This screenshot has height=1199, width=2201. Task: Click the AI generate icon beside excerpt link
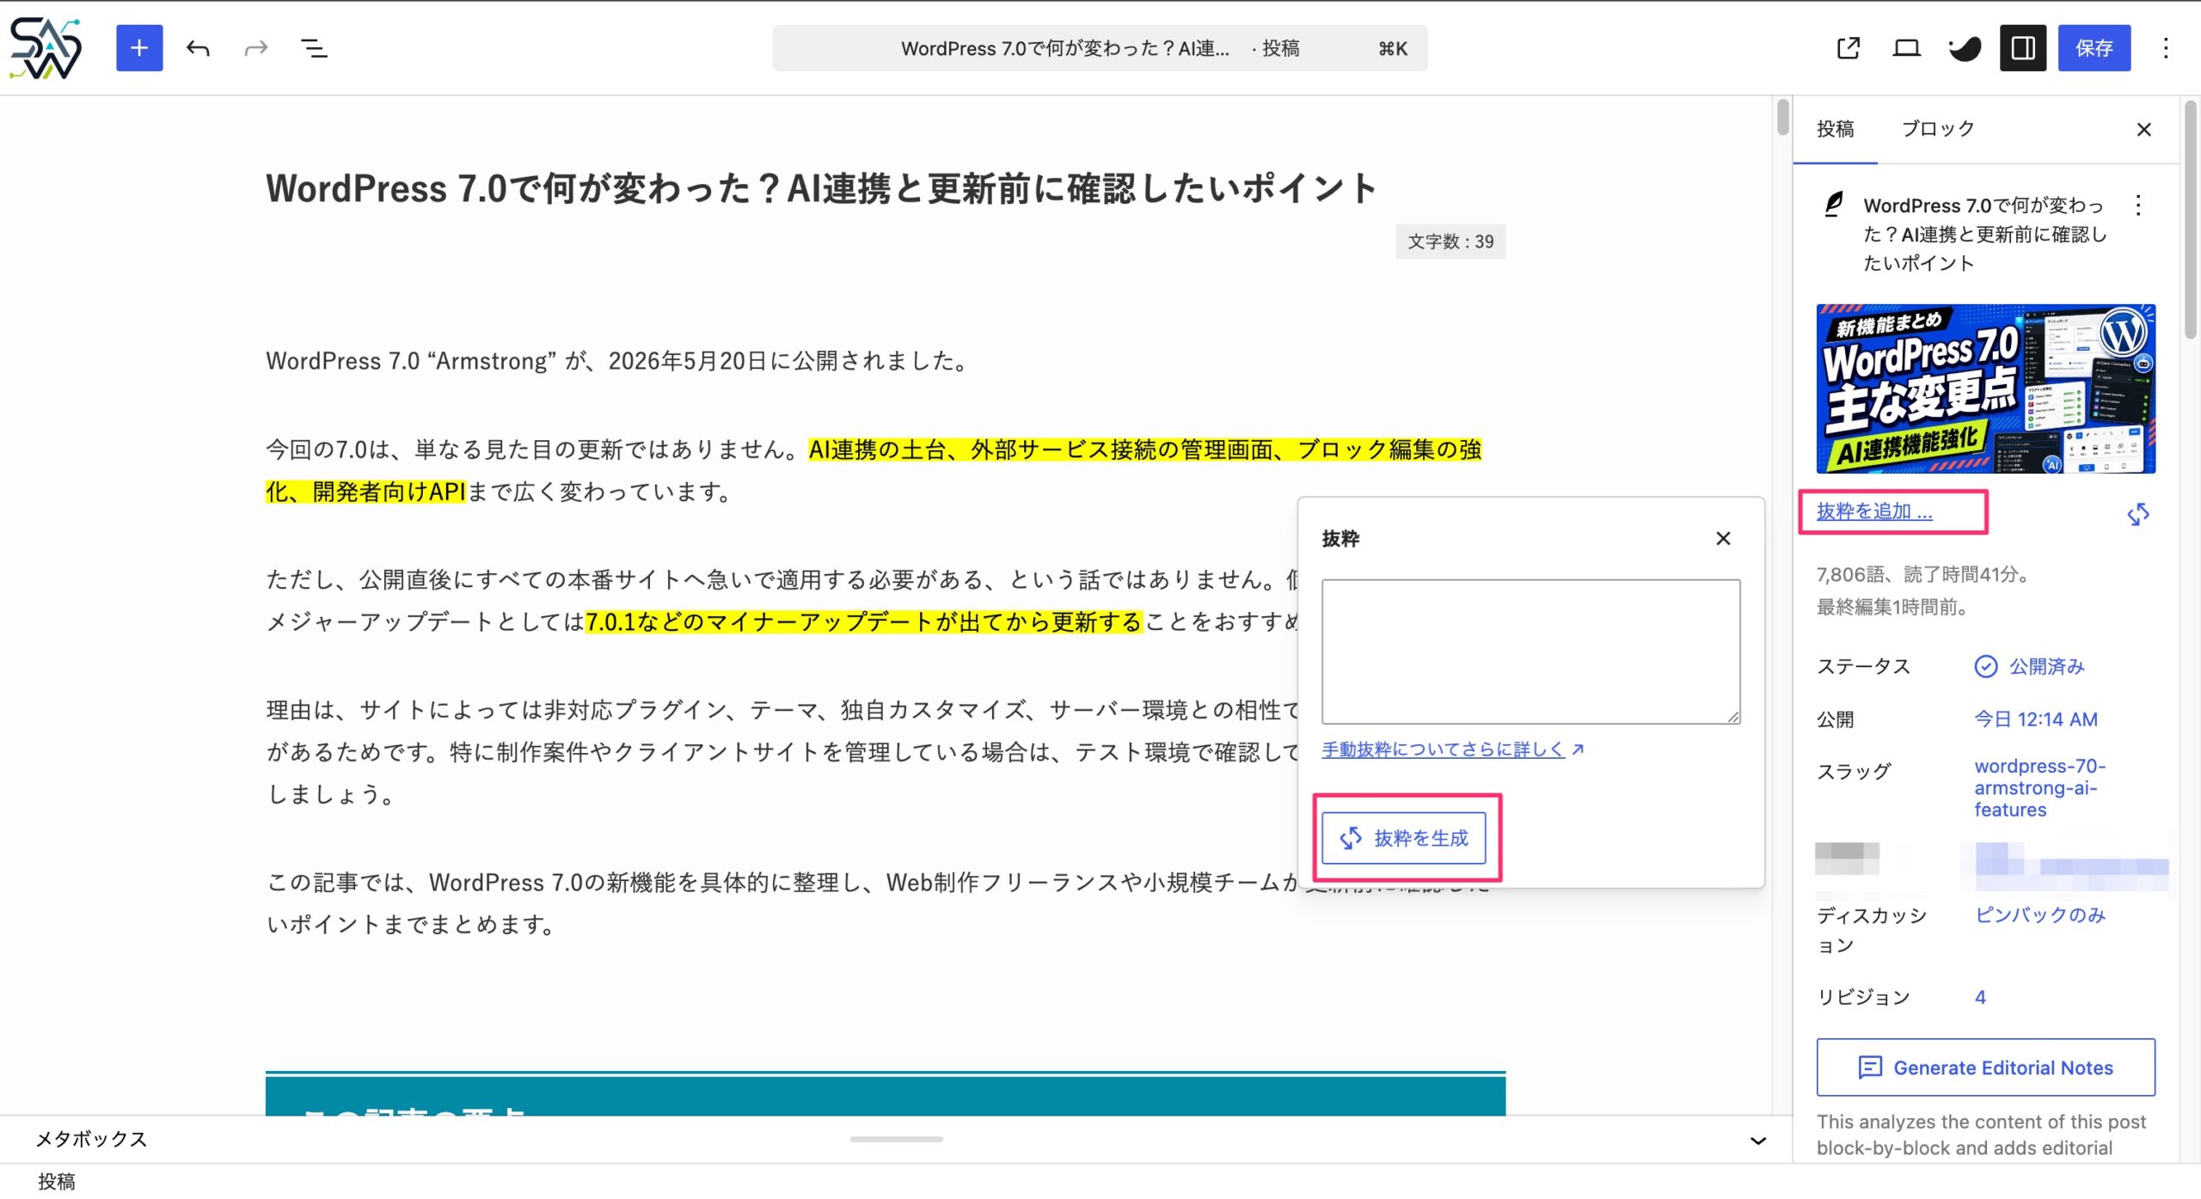(x=2138, y=514)
